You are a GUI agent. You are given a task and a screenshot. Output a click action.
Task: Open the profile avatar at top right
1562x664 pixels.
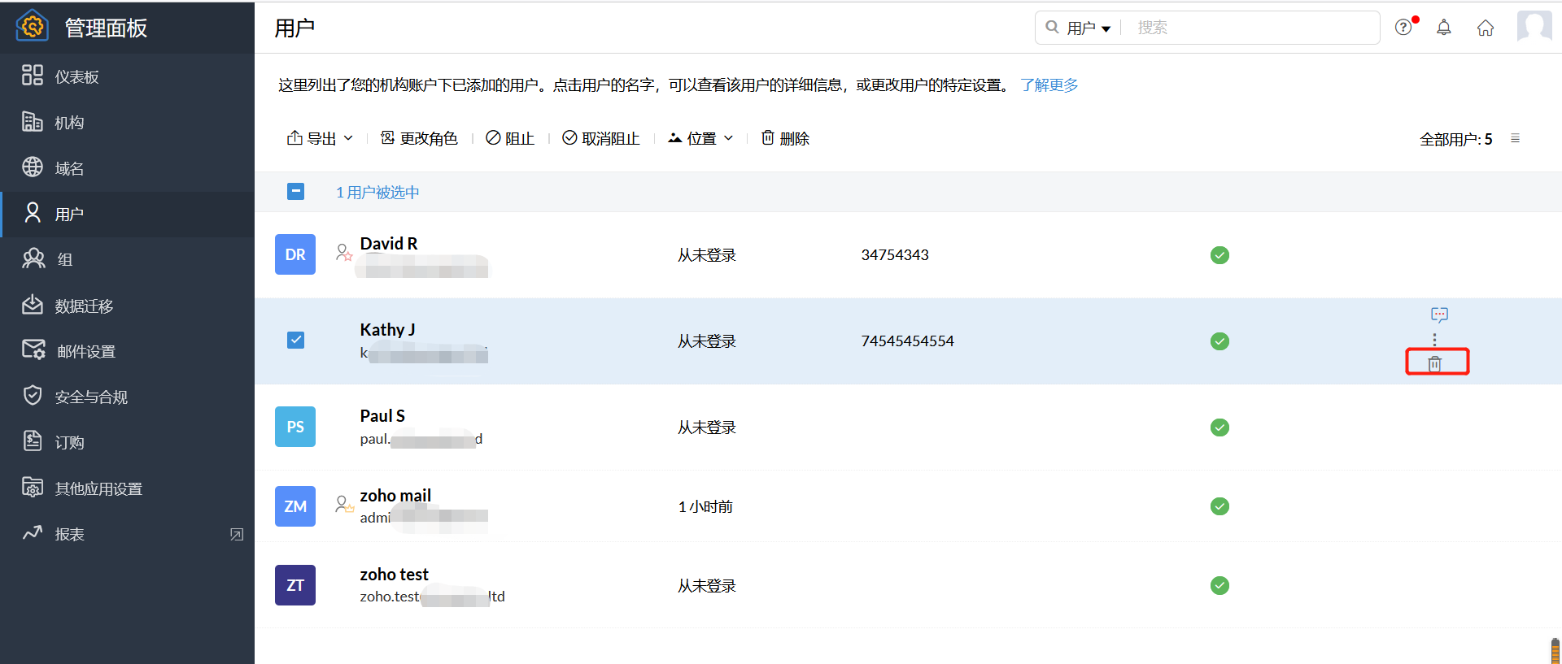[1534, 26]
